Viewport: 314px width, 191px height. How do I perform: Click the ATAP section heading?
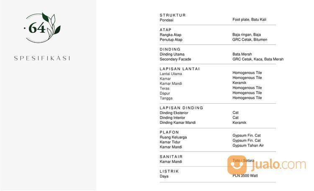(165, 30)
